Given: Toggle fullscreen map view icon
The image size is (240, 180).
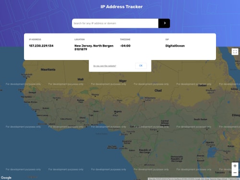Looking at the screenshot, I should (x=235, y=52).
